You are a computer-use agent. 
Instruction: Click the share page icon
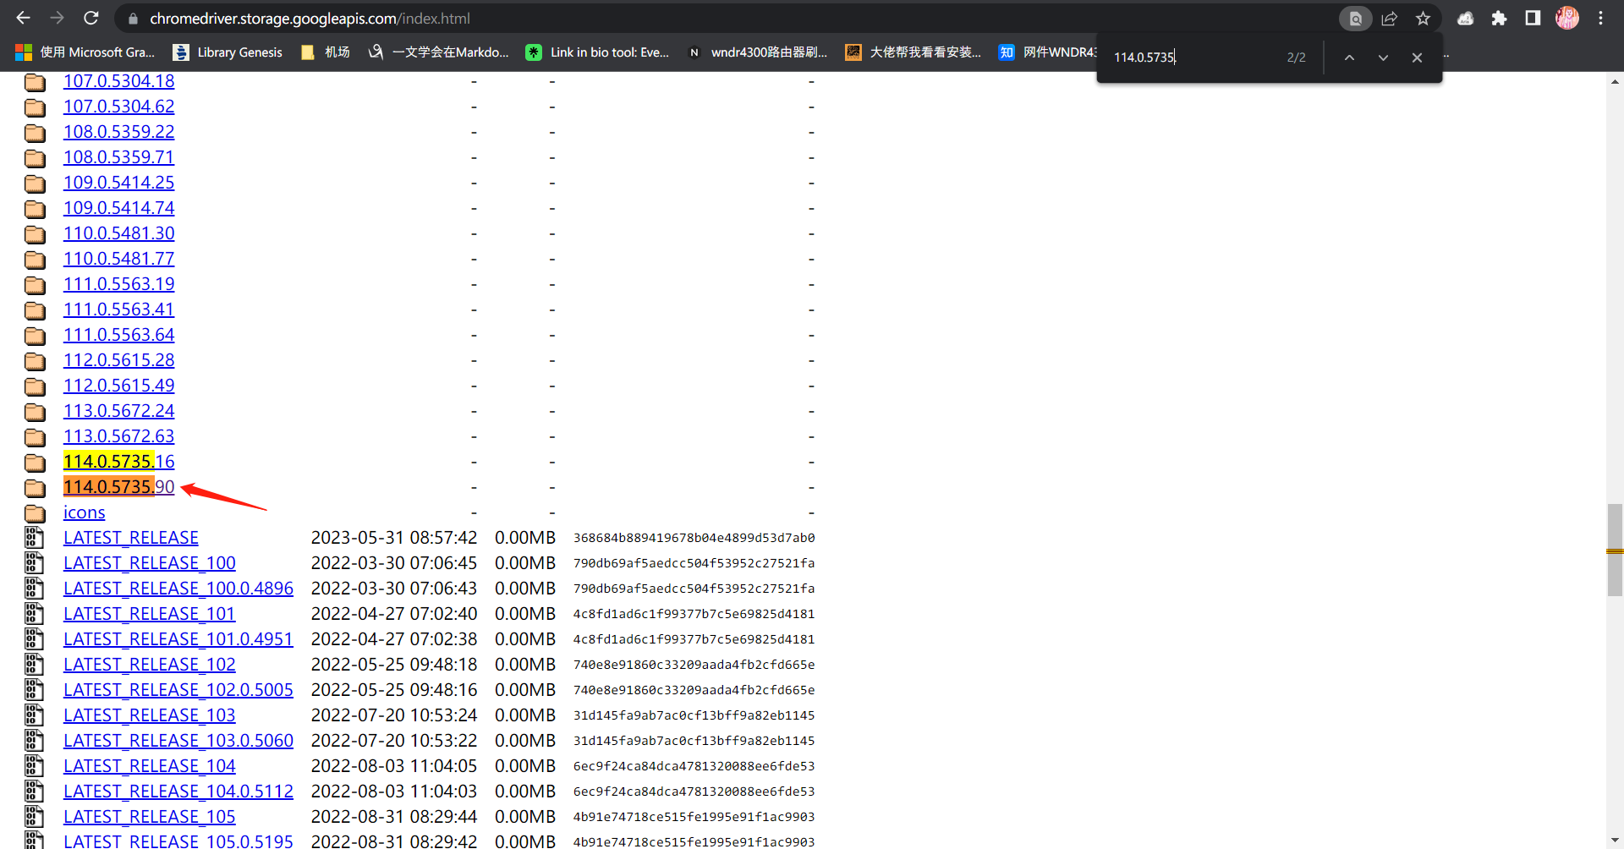coord(1389,19)
